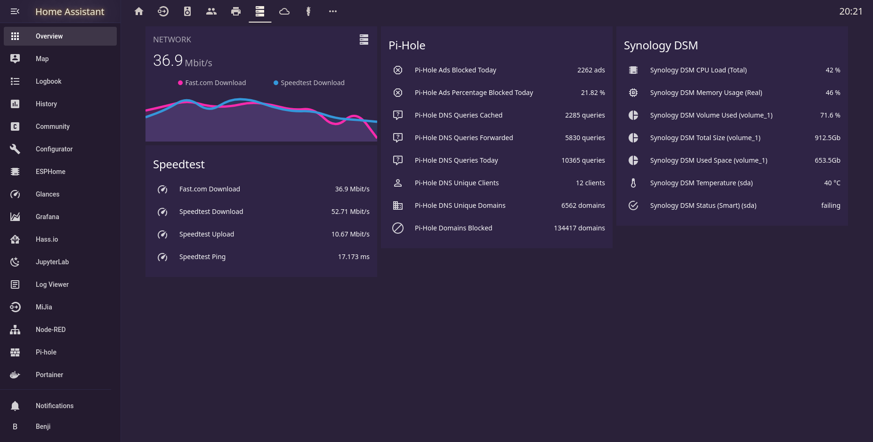Click the Community sidebar icon
Screen dimensions: 873x442
click(x=15, y=126)
